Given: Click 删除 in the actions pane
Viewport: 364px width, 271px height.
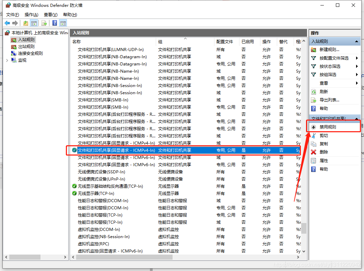Looking at the screenshot, I should 324,152.
